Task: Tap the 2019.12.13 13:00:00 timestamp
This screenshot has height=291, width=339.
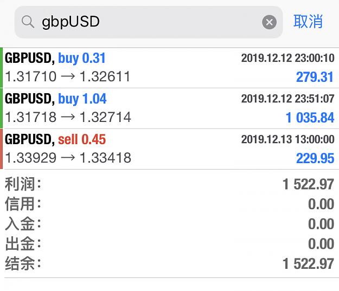Action: click(x=288, y=139)
